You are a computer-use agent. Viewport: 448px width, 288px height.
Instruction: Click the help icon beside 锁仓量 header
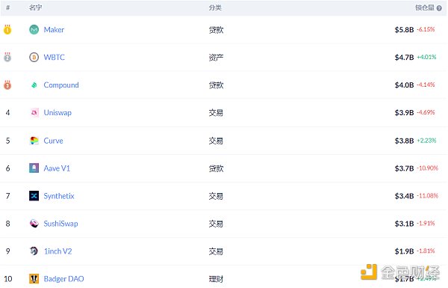439,8
